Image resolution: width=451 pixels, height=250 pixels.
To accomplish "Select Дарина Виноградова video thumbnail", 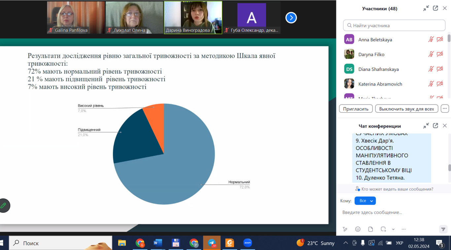I will point(193,17).
